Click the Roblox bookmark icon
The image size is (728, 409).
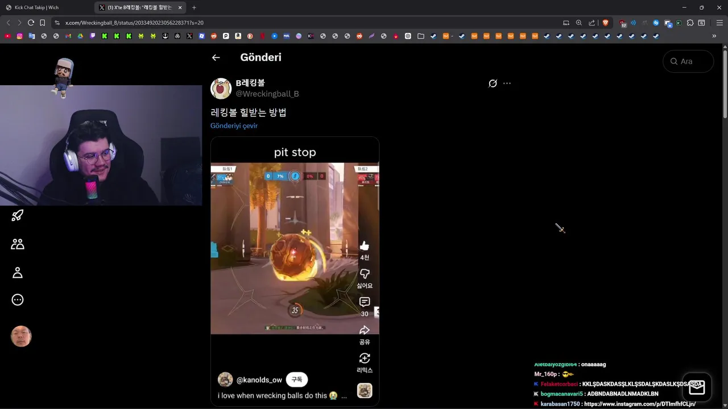[x=201, y=36]
